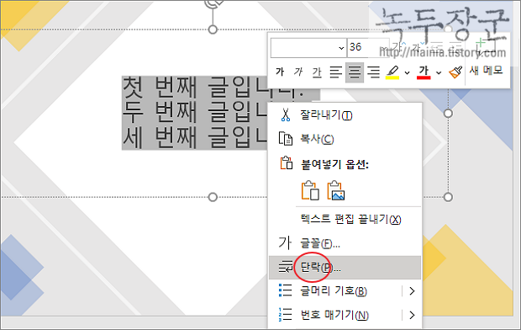Screen dimensions: 521x330
Task: Click the bottom-right text box resize handle
Action: pos(448,197)
